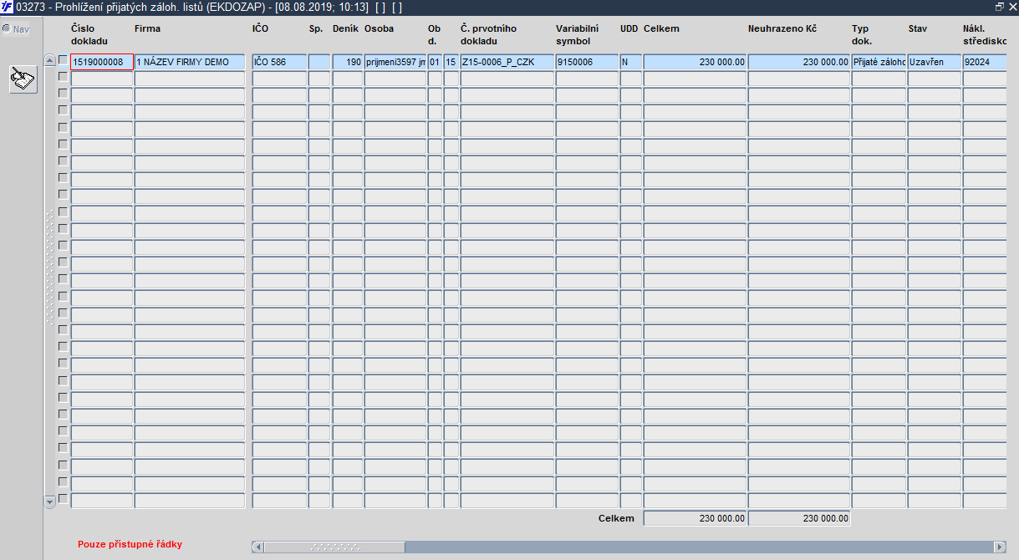Click the variable symbol cell 9150006

coord(587,62)
